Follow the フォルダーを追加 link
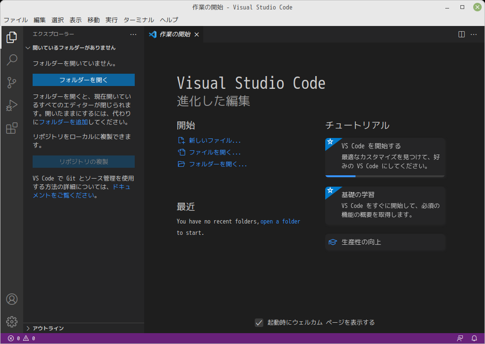 point(64,122)
